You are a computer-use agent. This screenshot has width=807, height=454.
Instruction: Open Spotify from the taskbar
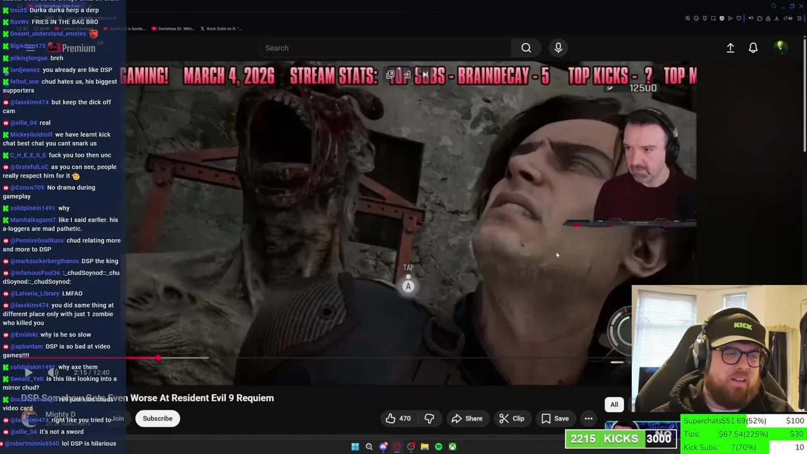pyautogui.click(x=439, y=446)
